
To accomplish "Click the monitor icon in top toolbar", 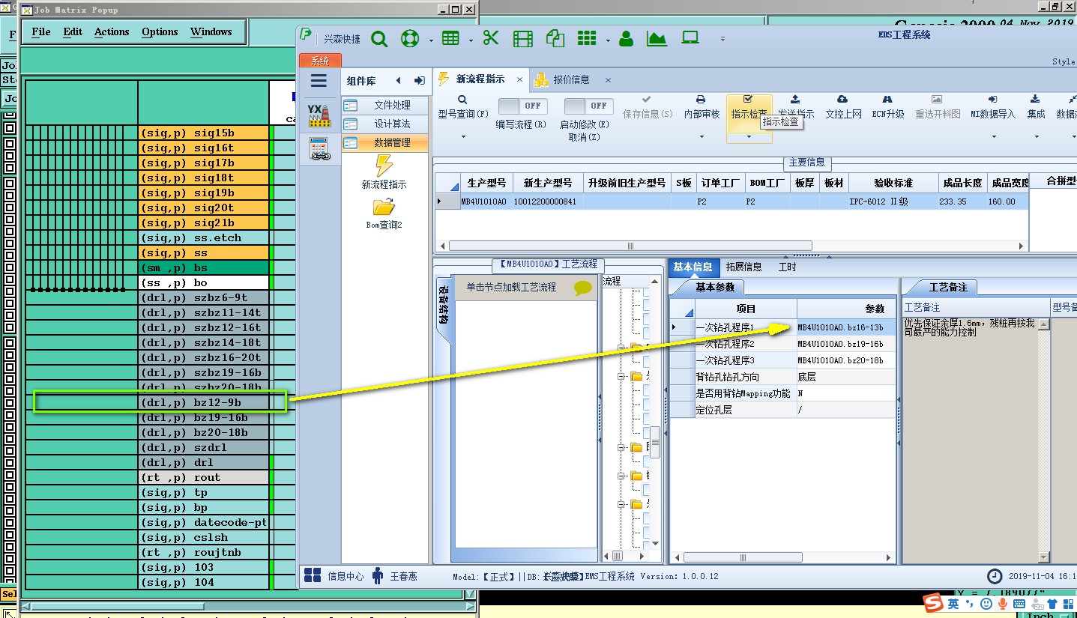I will [x=690, y=38].
